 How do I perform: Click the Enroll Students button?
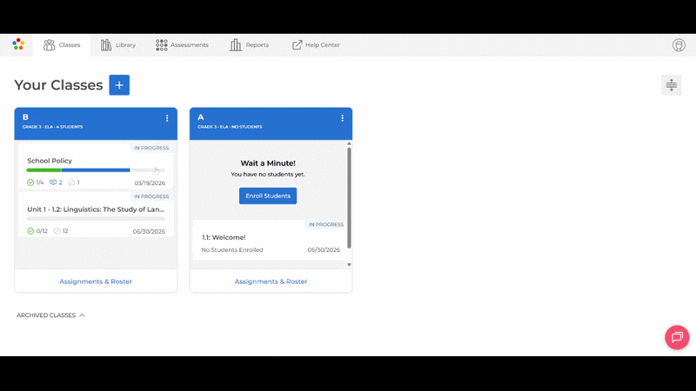pos(268,195)
